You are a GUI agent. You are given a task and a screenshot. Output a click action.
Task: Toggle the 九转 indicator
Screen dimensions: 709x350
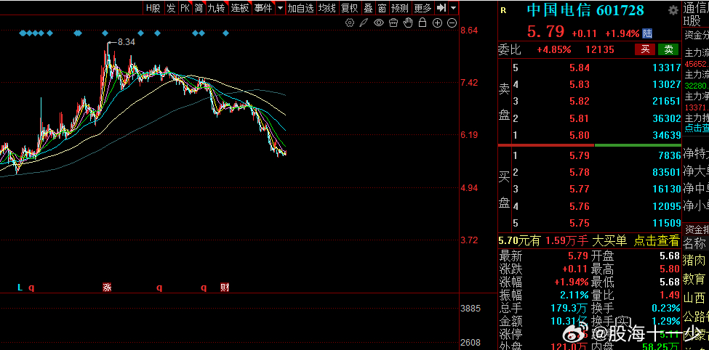tap(217, 8)
